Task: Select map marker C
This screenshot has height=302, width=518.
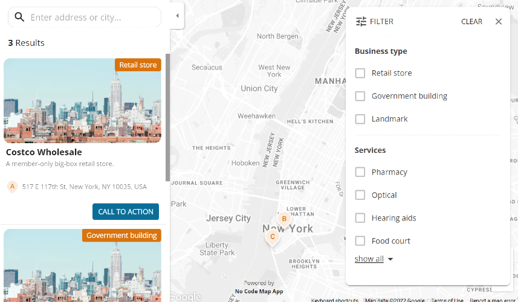Action: (273, 237)
